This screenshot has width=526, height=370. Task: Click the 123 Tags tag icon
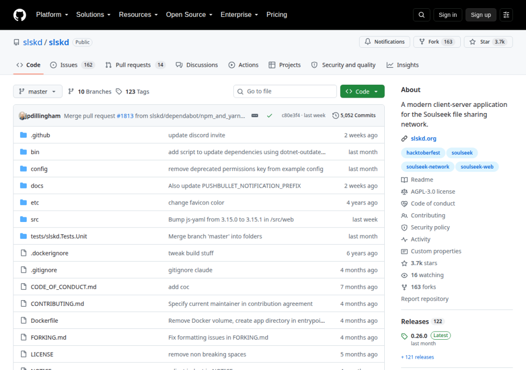pyautogui.click(x=119, y=91)
